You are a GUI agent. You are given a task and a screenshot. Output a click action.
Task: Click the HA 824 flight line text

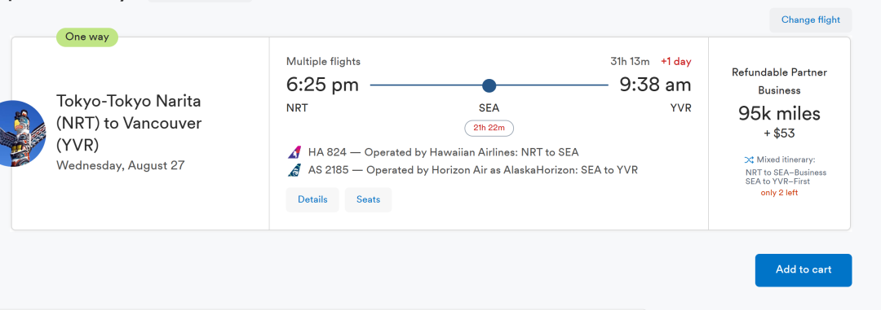[443, 152]
